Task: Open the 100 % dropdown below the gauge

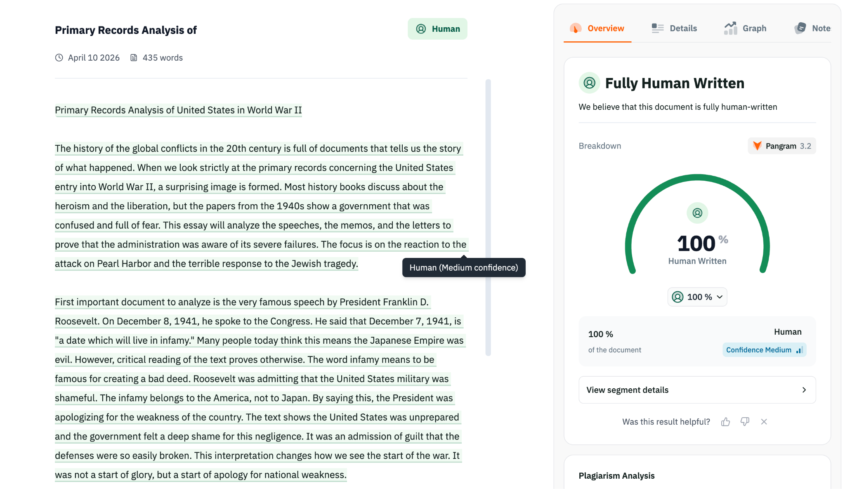Action: pos(697,297)
